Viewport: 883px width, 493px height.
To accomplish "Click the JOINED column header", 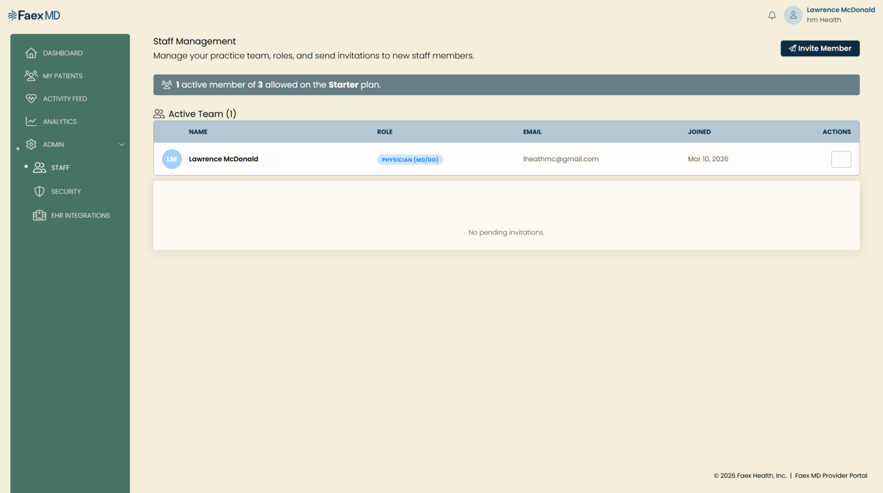I will tap(699, 132).
